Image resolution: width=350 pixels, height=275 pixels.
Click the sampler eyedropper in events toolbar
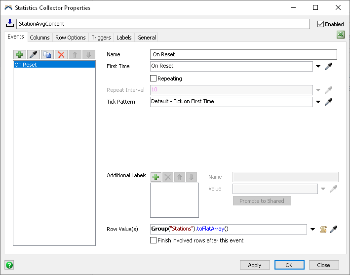34,55
